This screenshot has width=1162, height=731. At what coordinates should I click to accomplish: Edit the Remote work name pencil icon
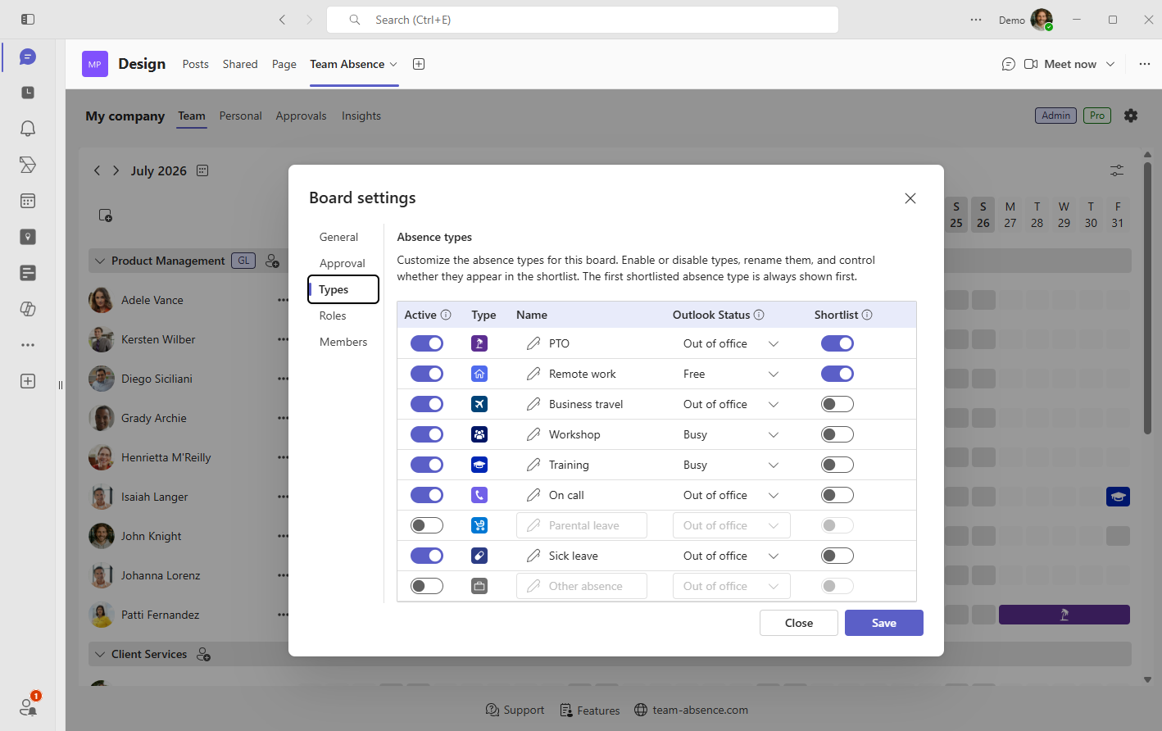533,374
